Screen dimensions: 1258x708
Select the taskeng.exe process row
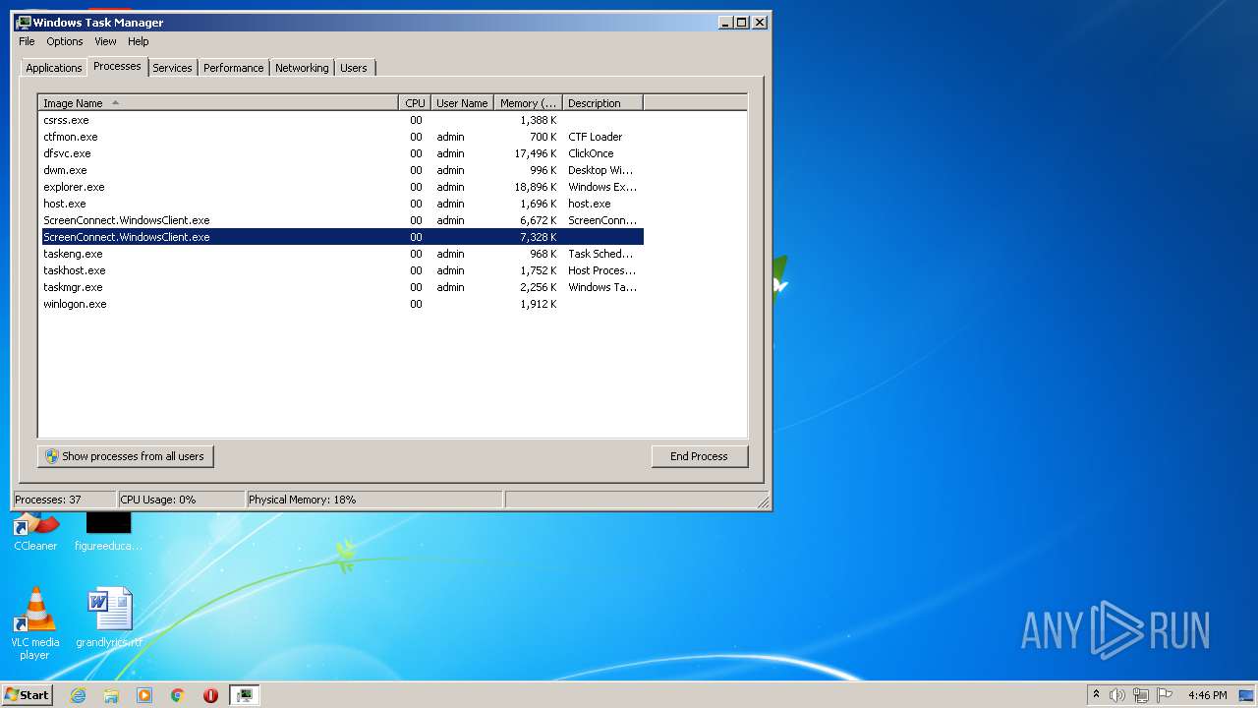pyautogui.click(x=341, y=254)
